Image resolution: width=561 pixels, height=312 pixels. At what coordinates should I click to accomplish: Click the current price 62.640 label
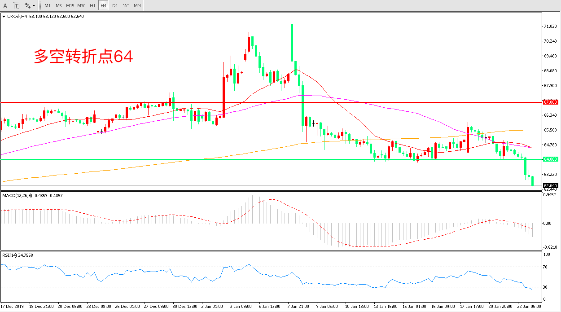click(550, 185)
